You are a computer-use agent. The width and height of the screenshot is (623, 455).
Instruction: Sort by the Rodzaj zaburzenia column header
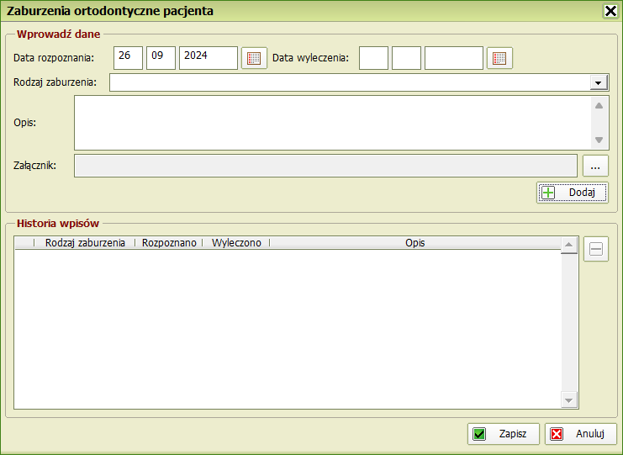pyautogui.click(x=85, y=243)
